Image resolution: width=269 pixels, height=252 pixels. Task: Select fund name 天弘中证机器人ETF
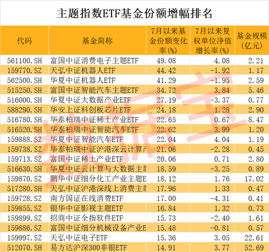[x=83, y=70]
